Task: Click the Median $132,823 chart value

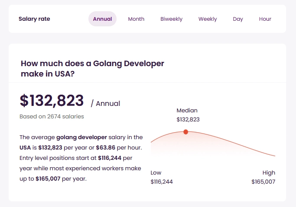Action: click(188, 120)
